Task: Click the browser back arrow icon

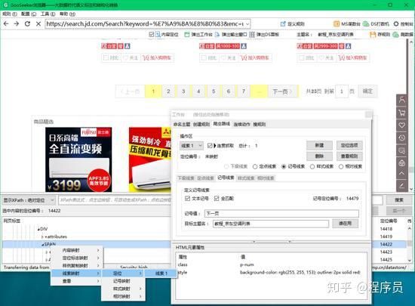Action: point(6,24)
